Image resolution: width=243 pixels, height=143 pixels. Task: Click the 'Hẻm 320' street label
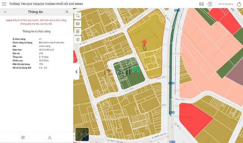180,100
